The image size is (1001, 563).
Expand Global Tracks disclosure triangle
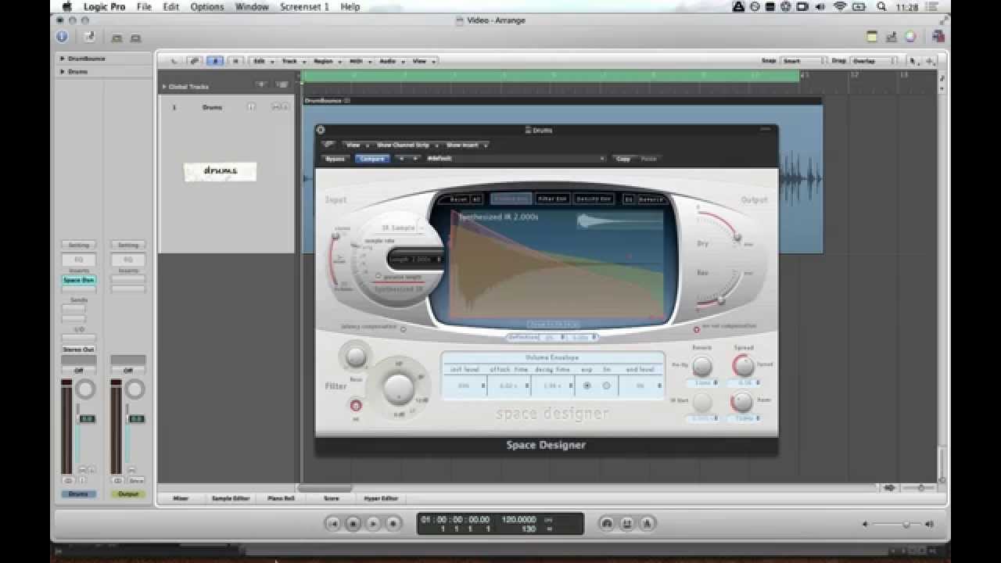point(164,87)
